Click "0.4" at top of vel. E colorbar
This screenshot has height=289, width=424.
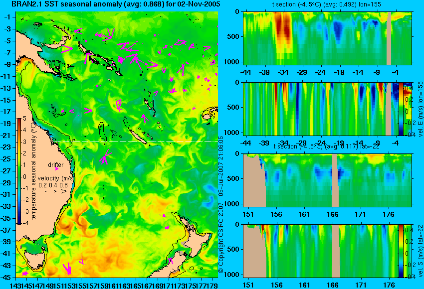409,88
